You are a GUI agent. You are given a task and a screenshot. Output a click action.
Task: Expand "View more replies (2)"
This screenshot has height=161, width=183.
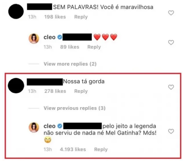pyautogui.click(x=70, y=64)
